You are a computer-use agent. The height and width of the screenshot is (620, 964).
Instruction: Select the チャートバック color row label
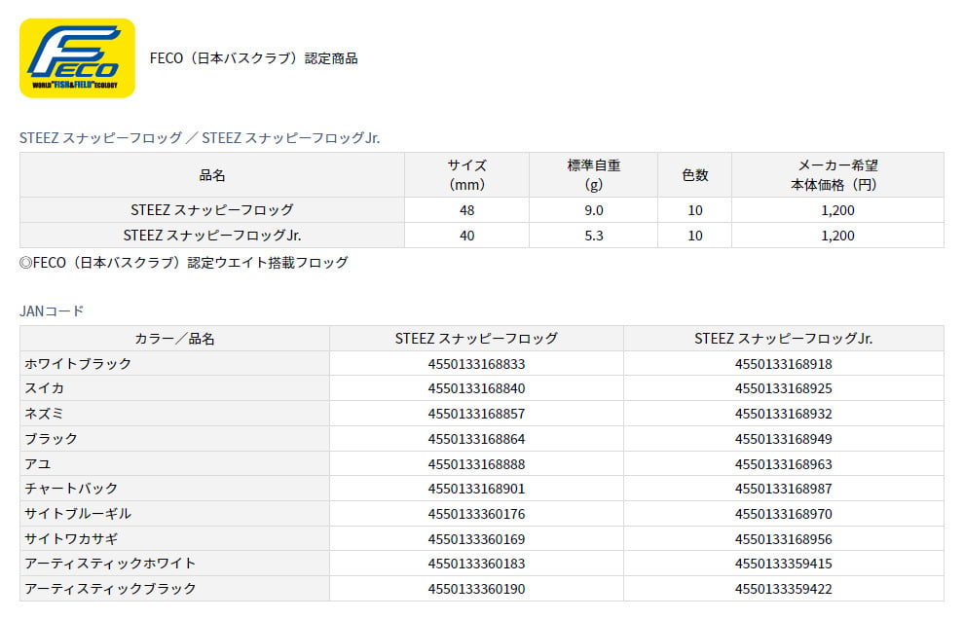[x=71, y=489]
